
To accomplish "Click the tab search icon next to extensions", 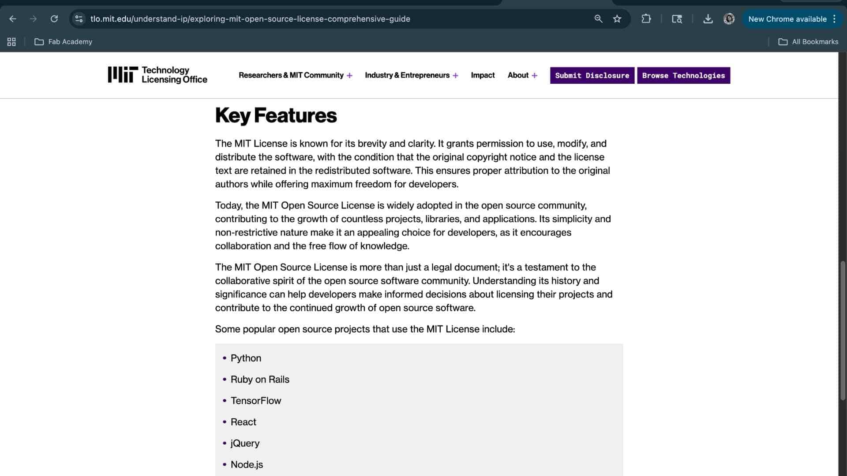I will 677,19.
